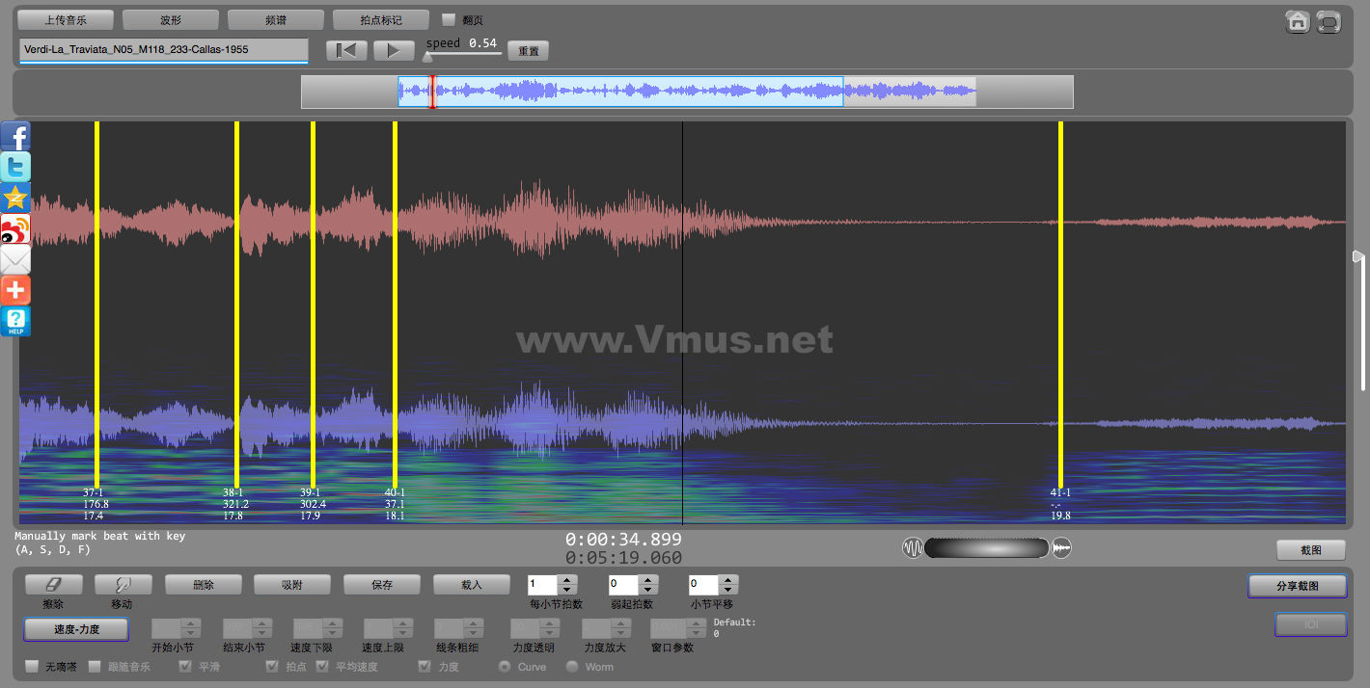Click the home icon at top right
Viewport: 1370px width, 688px height.
pyautogui.click(x=1298, y=21)
